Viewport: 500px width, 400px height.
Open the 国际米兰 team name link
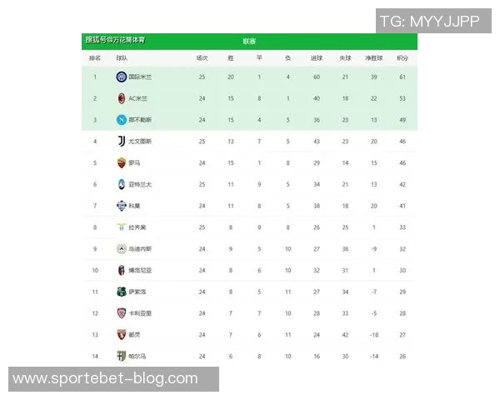[x=140, y=77]
